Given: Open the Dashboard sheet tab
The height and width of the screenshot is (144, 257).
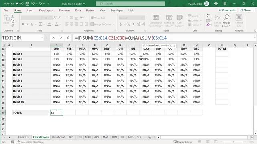Looking at the screenshot, I should tap(59, 137).
